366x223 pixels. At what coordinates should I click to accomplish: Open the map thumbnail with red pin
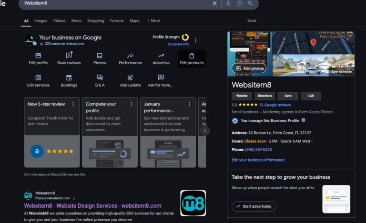(x=314, y=43)
